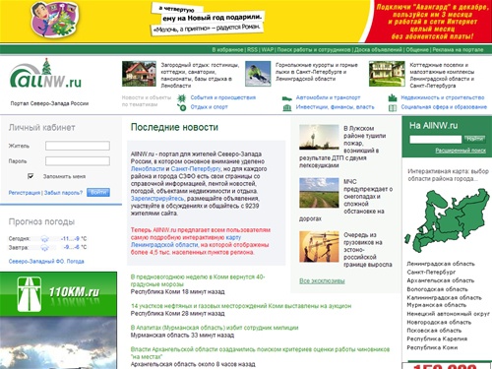Open 'Автомобили и транспорт' category link

[x=328, y=97]
